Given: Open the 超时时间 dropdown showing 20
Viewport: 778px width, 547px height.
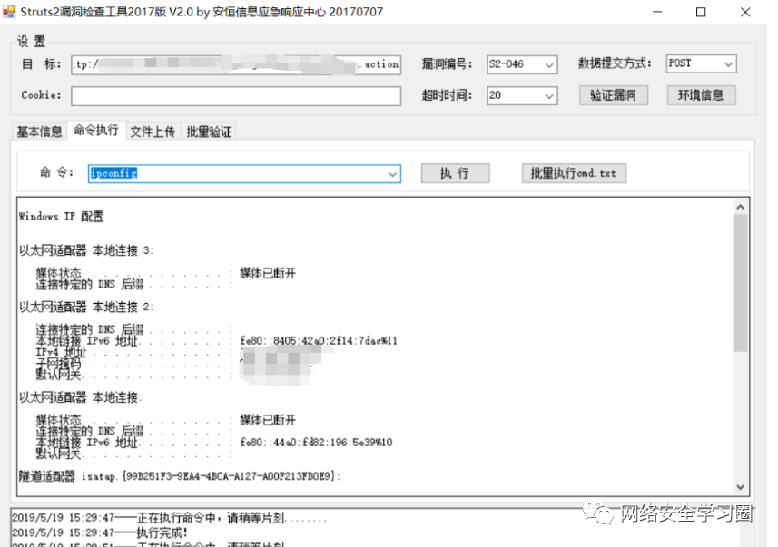Looking at the screenshot, I should coord(522,96).
